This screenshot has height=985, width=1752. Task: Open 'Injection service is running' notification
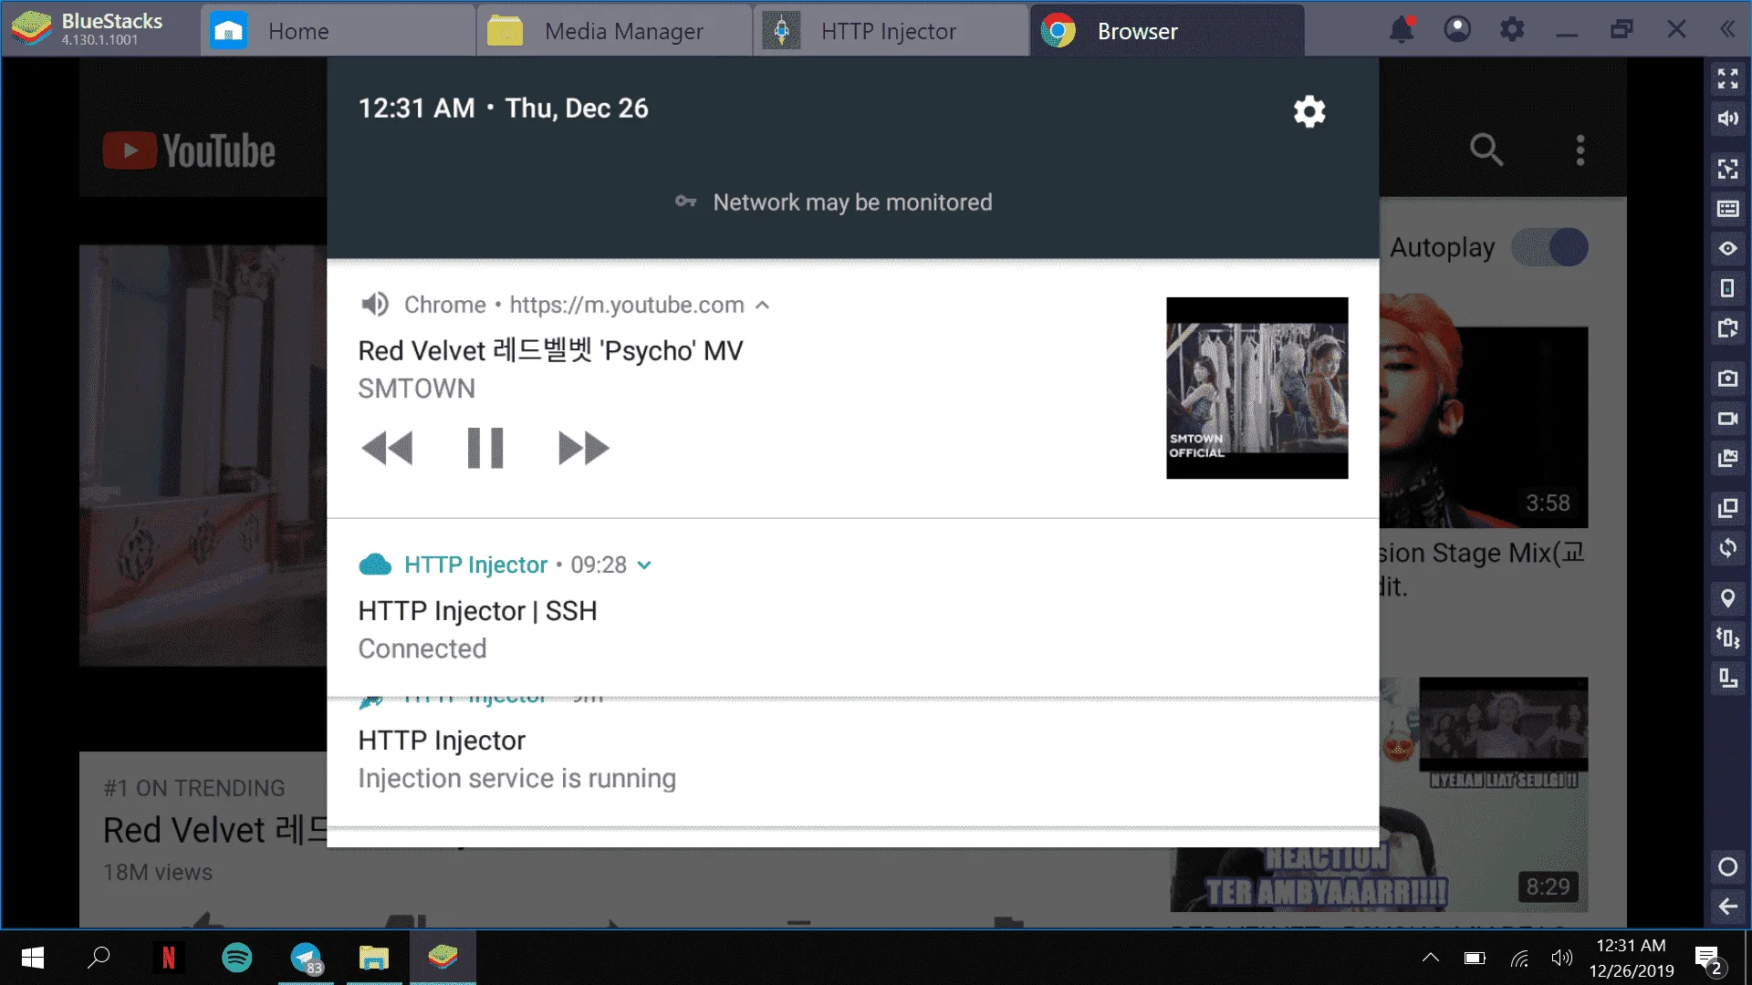click(x=852, y=762)
